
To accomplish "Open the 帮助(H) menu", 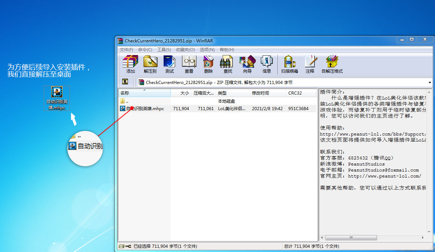I will pos(227,50).
